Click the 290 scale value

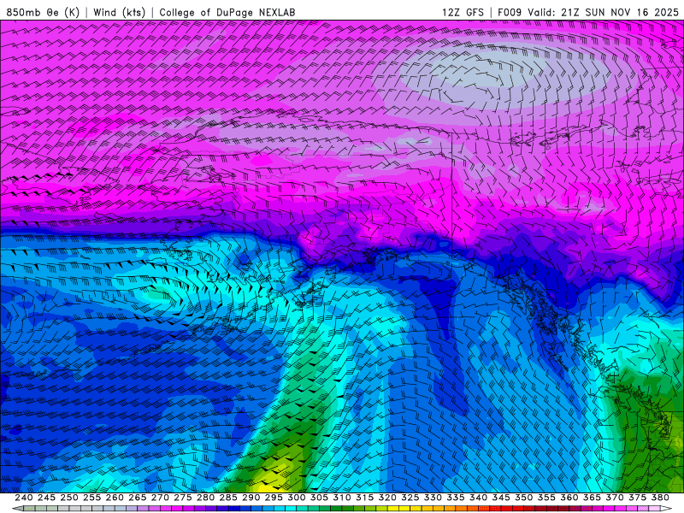[x=251, y=498]
